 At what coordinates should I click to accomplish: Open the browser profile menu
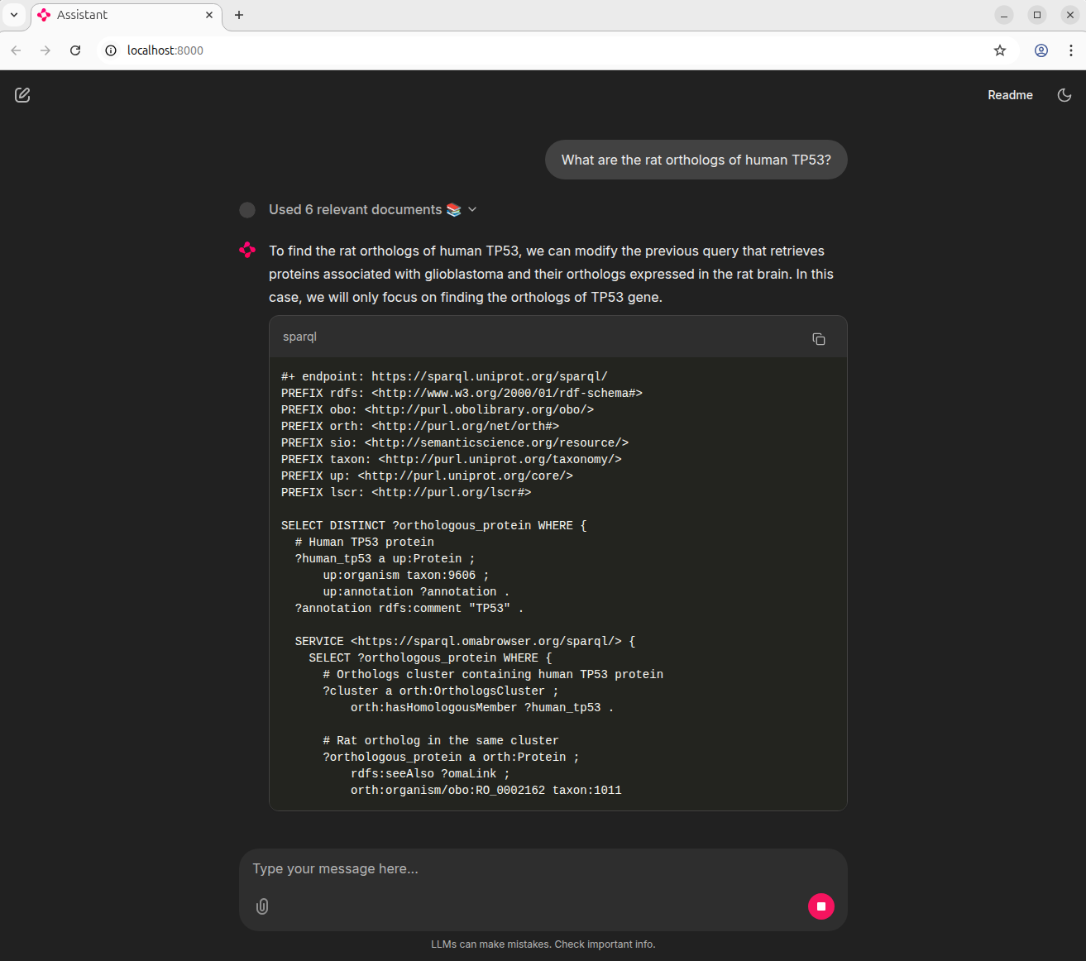pos(1041,50)
